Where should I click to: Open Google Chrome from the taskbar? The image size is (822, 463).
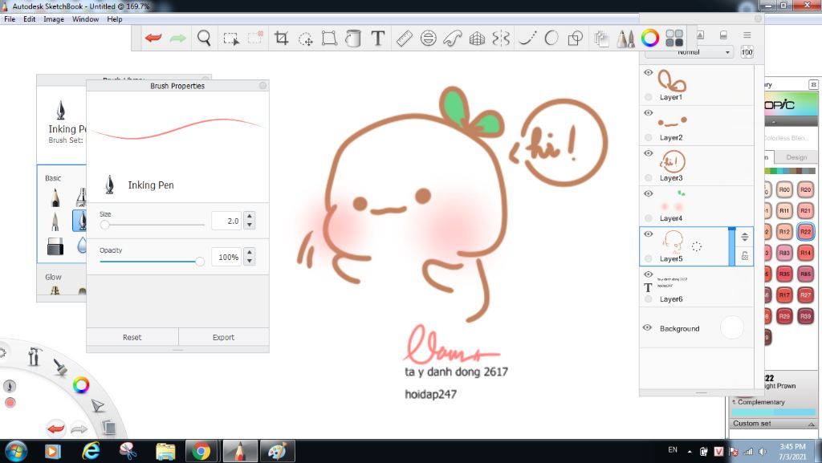point(201,451)
